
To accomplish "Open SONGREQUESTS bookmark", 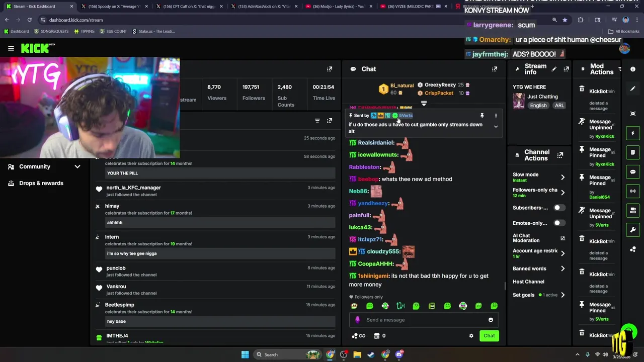I will [51, 31].
